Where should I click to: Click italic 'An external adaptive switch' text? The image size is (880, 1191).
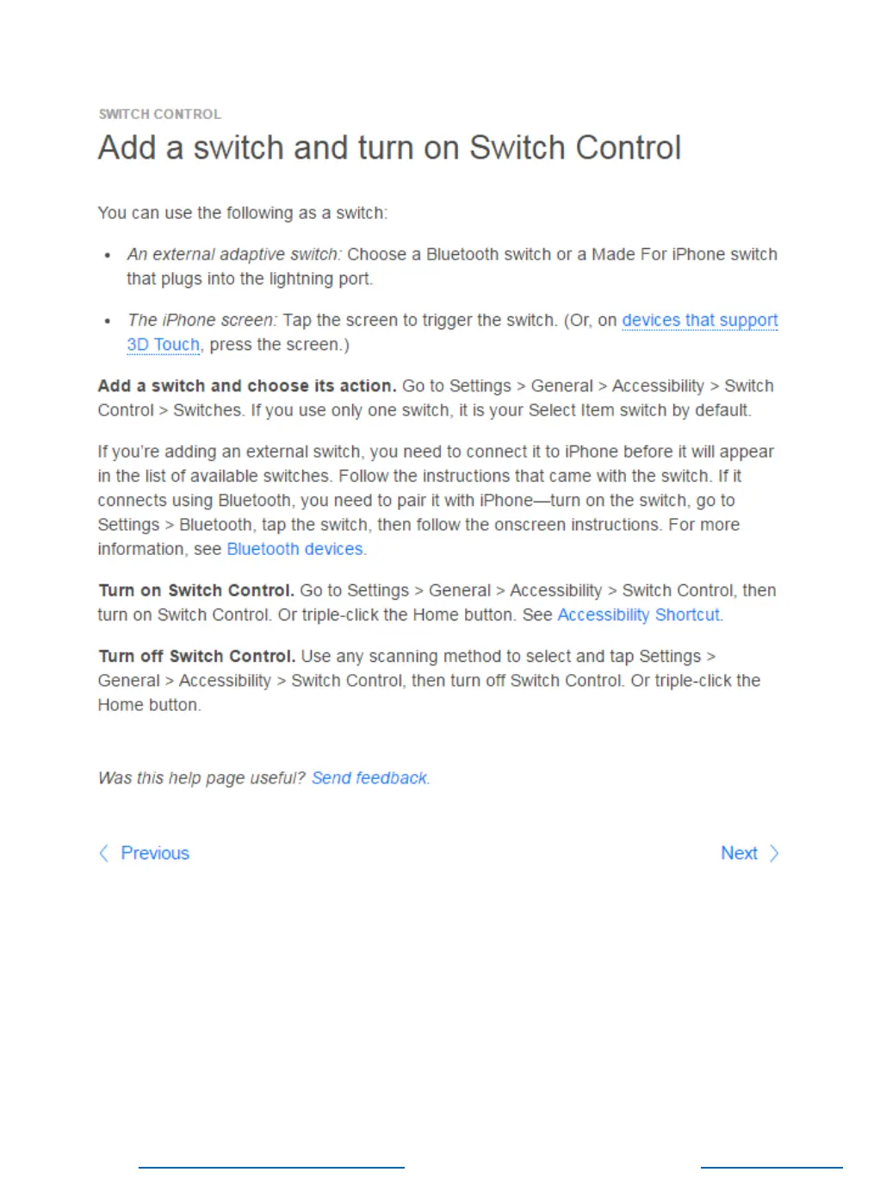tap(234, 254)
